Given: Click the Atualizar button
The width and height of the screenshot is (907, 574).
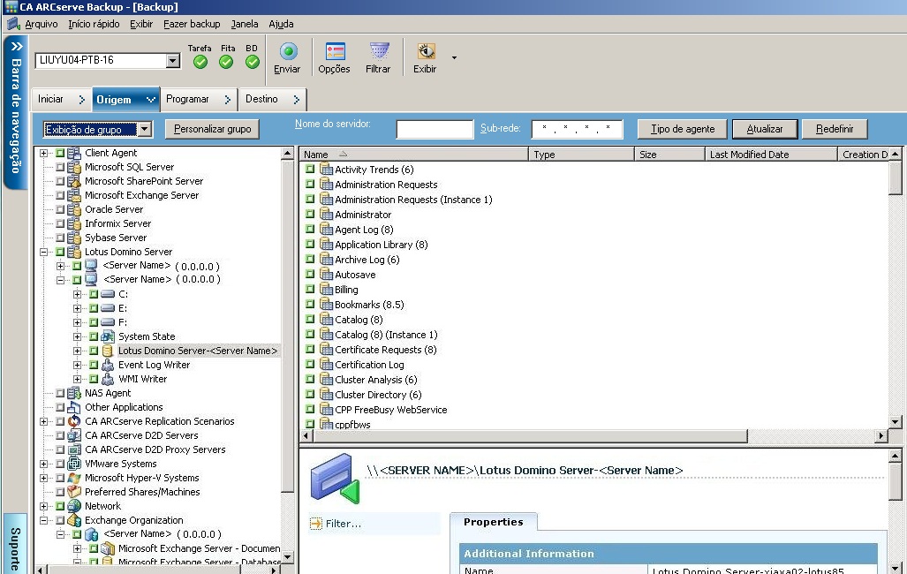Looking at the screenshot, I should click(x=765, y=129).
